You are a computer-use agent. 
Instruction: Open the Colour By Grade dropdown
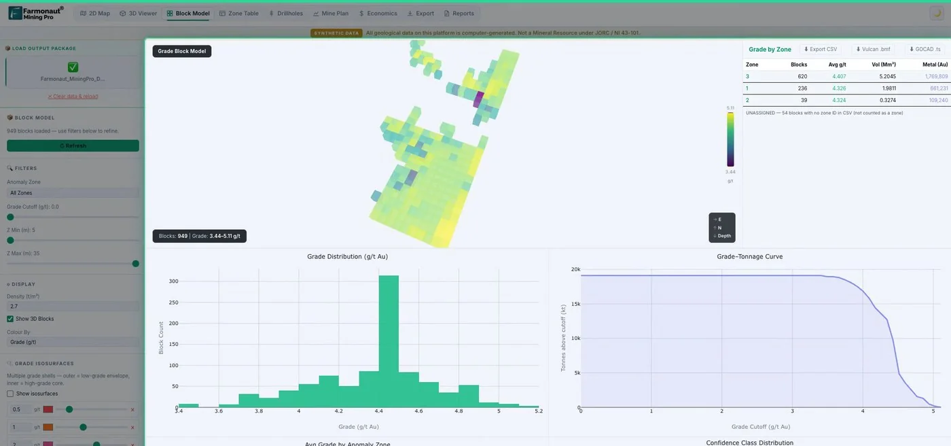coord(73,342)
